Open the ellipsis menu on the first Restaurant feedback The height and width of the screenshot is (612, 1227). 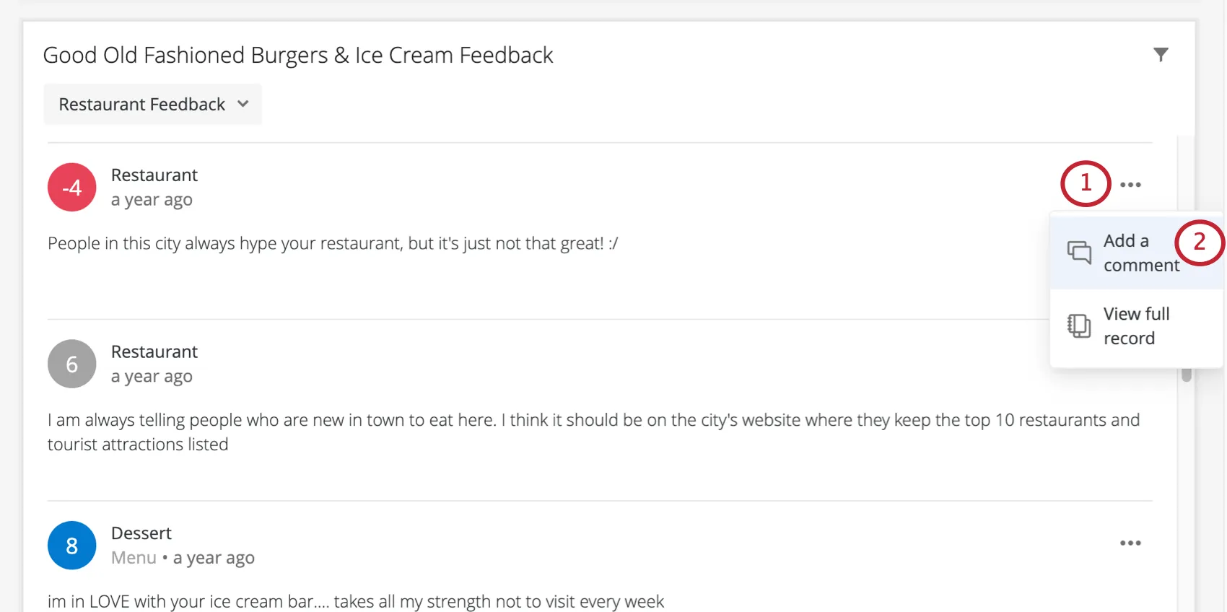[1130, 185]
